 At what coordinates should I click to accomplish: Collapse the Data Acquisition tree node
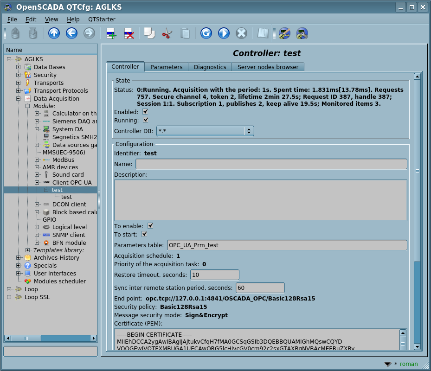coord(19,98)
